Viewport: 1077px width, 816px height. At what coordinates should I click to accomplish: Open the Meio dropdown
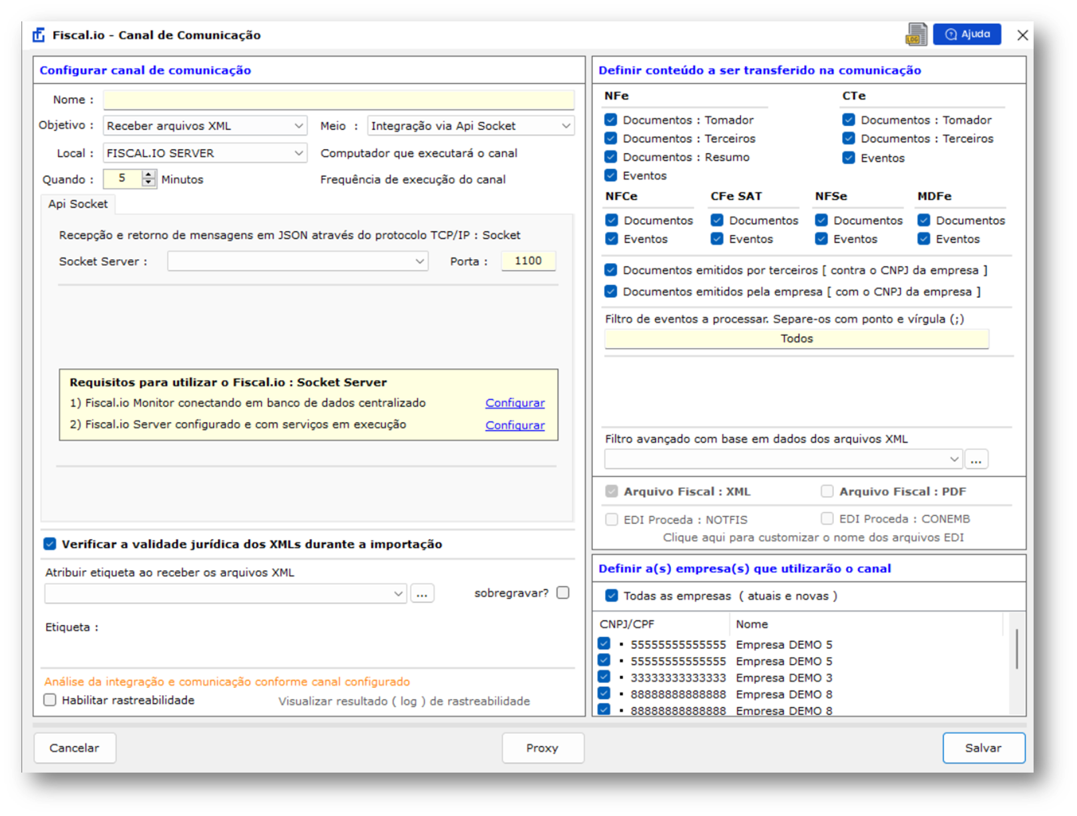coord(471,126)
